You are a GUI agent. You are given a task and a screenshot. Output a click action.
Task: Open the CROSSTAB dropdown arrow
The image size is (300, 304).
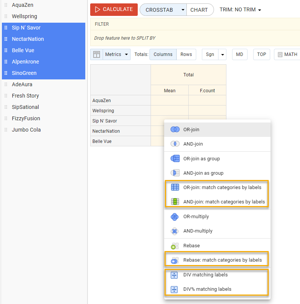(x=182, y=10)
